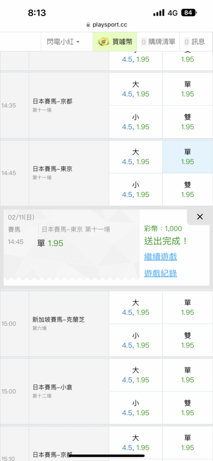The image size is (213, 461).
Task: Tap the lock icon next to playsport.cc
Action: pyautogui.click(x=88, y=25)
